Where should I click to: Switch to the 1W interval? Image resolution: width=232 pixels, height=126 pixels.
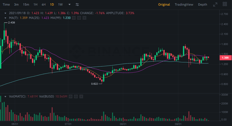click(60, 5)
